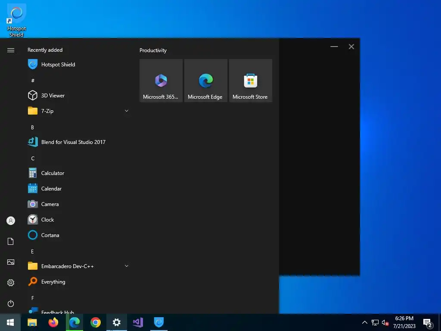Image resolution: width=441 pixels, height=331 pixels.
Task: Start the Camera app
Action: coord(78,204)
